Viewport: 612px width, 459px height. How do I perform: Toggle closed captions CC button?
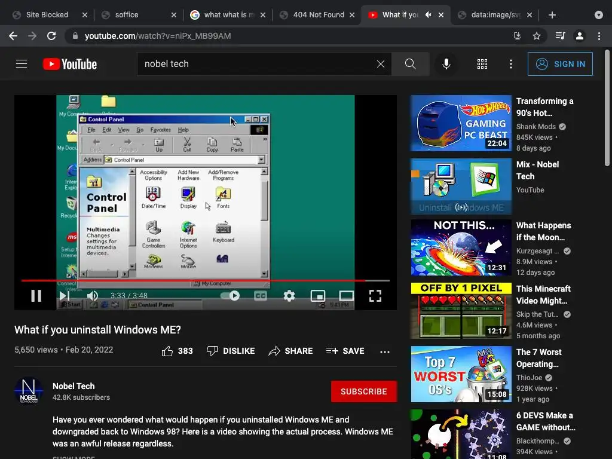[x=261, y=296]
